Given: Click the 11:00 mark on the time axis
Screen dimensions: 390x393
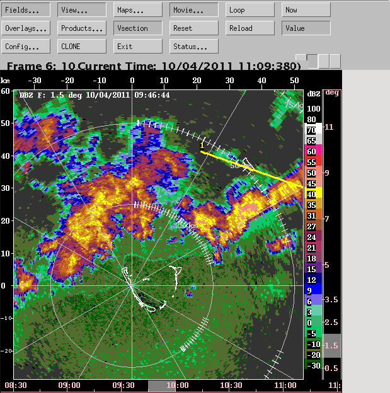Looking at the screenshot, I should tap(285, 385).
